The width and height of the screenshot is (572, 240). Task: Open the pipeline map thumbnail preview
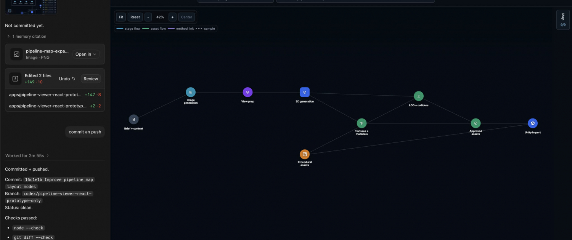31,7
